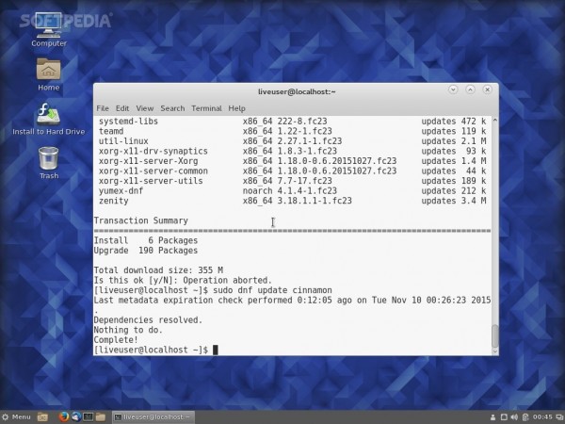The image size is (565, 424).
Task: Open the Home folder desktop icon
Action: 49,74
